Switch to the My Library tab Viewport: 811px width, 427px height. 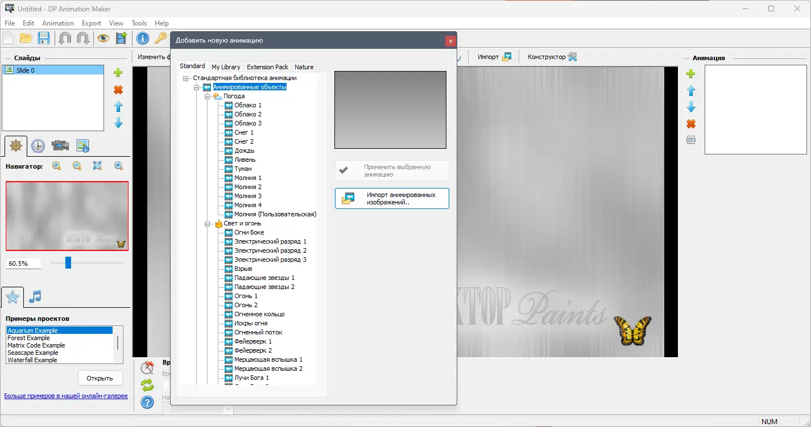pyautogui.click(x=226, y=67)
